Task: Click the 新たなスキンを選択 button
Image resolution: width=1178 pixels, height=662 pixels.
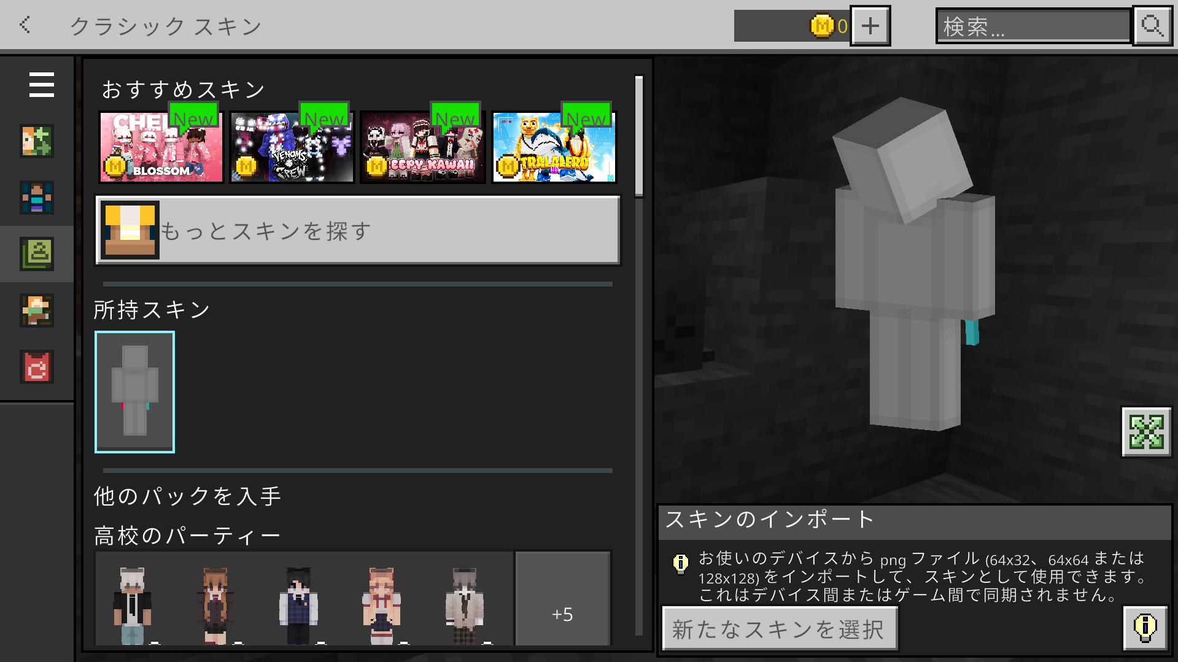Action: (779, 629)
